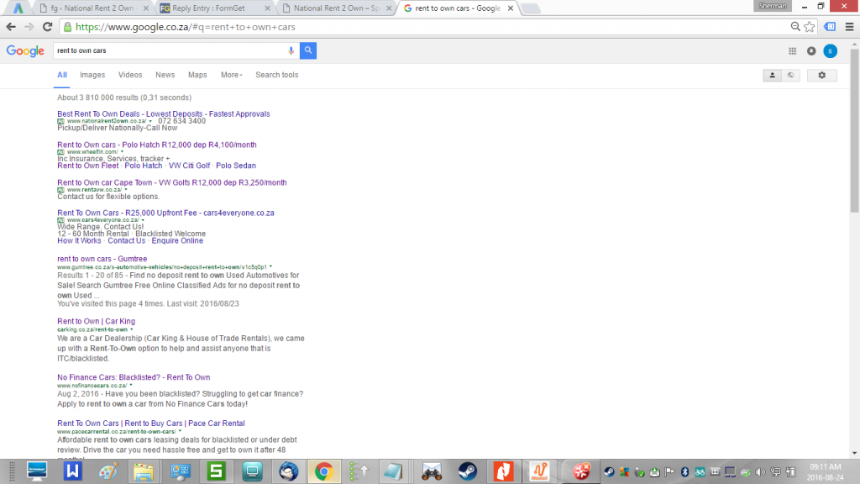860x484 pixels.
Task: Expand arrow next to gumtree.co.za URL
Action: 270,267
